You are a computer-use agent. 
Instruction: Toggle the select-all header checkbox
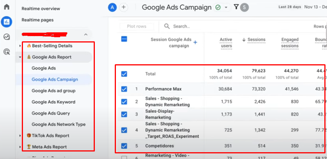pos(124,39)
